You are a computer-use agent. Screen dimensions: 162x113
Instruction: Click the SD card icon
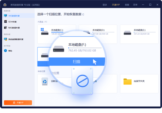pyautogui.click(x=5, y=21)
